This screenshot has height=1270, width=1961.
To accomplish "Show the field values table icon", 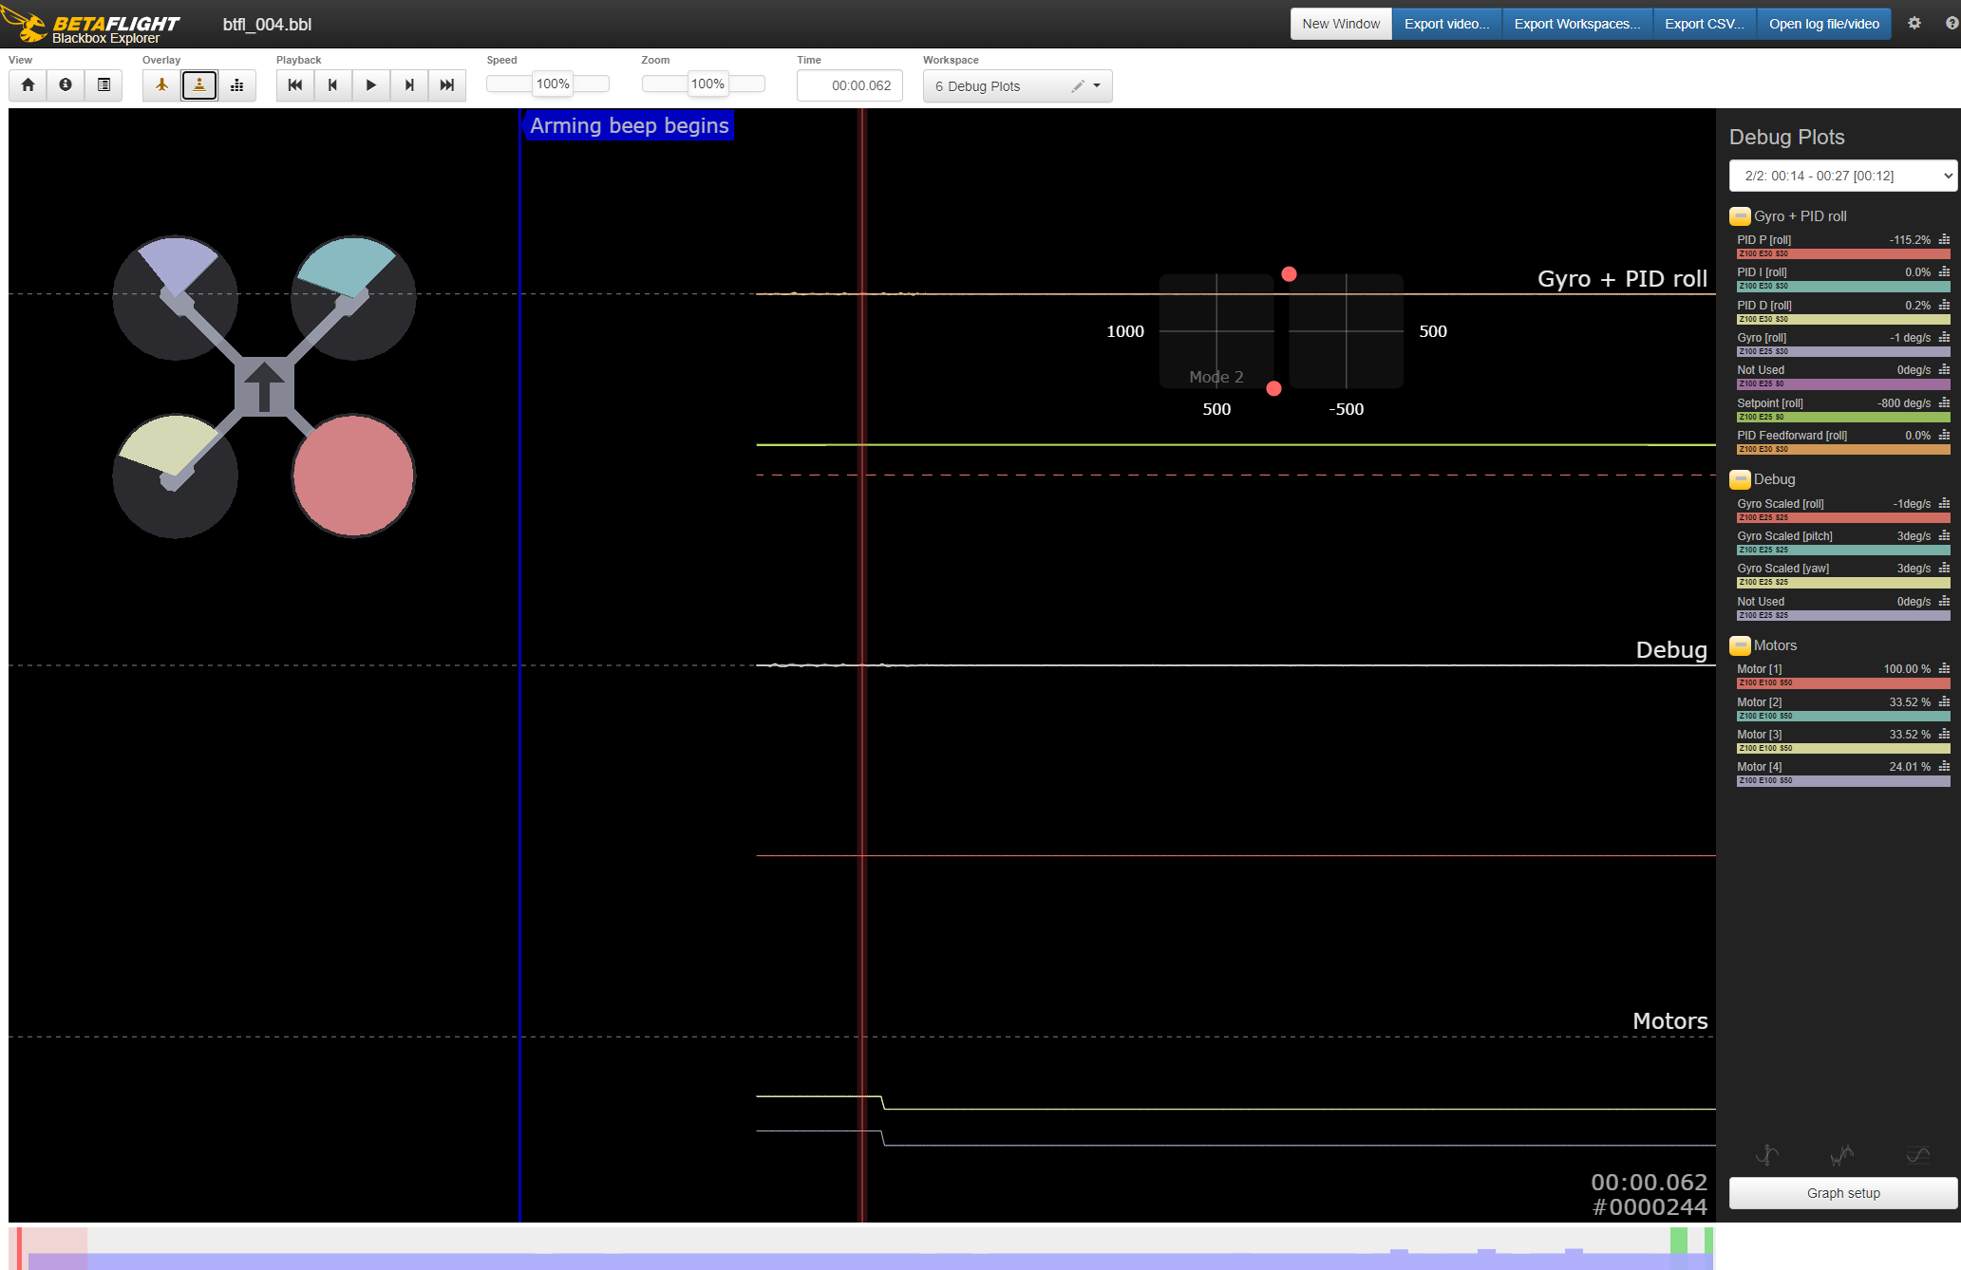I will tap(104, 85).
